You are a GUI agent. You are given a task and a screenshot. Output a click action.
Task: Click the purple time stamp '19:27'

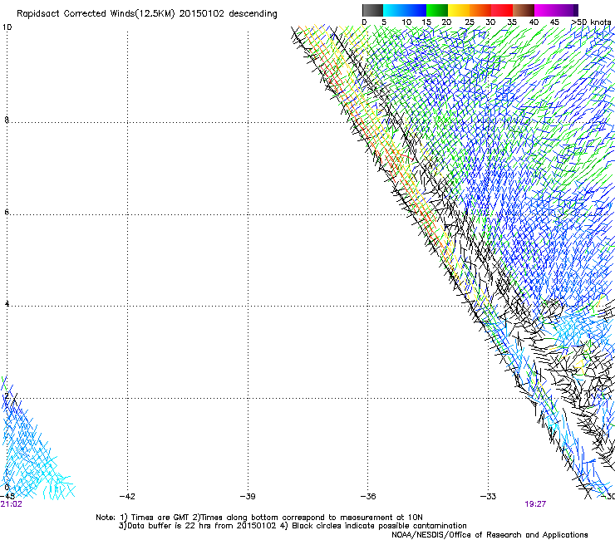click(x=535, y=504)
